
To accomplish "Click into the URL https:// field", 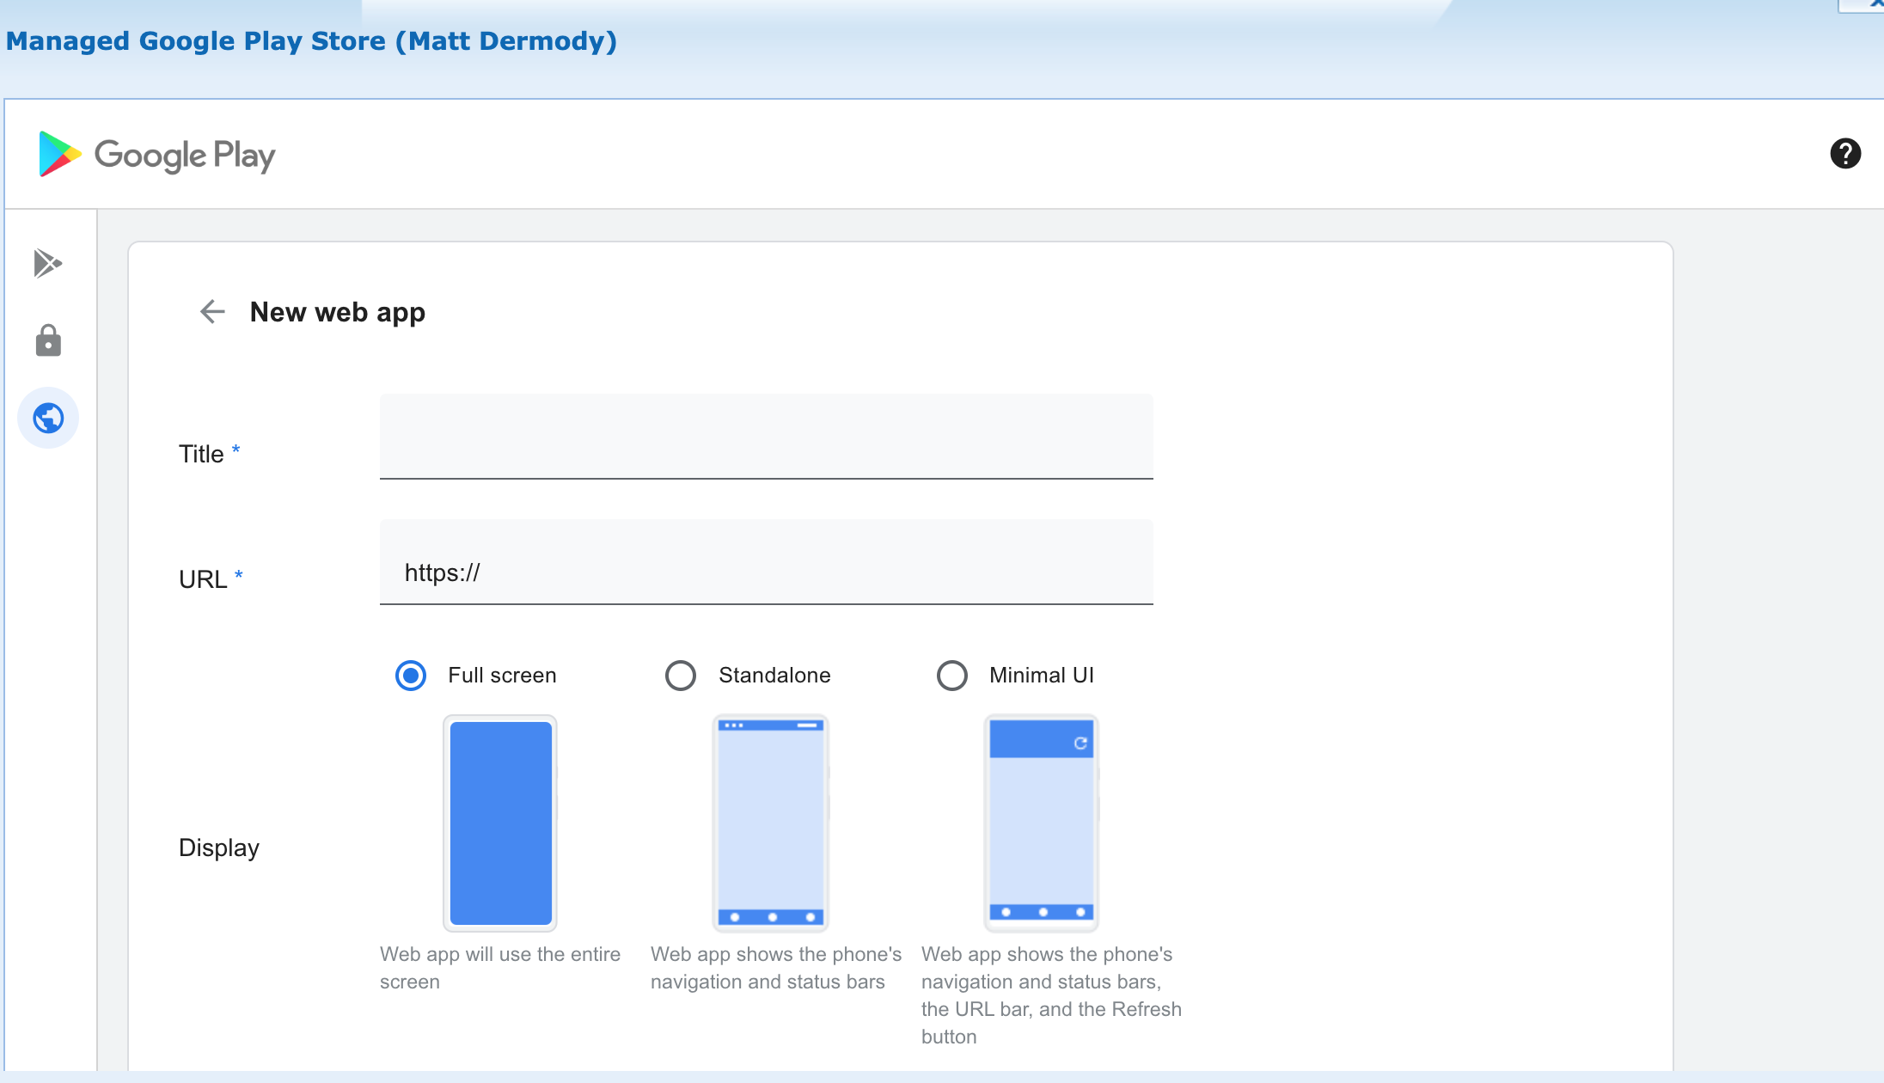I will 766,572.
